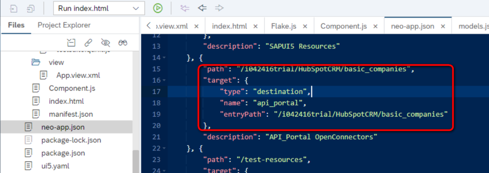Toggle hidden files eye icon
This screenshot has width=489, height=173.
105,43
